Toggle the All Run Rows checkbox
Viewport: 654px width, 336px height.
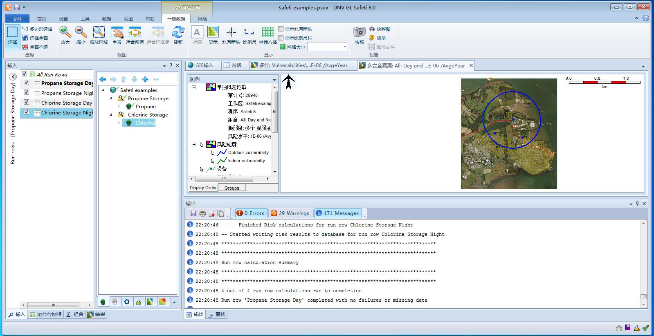coord(24,74)
